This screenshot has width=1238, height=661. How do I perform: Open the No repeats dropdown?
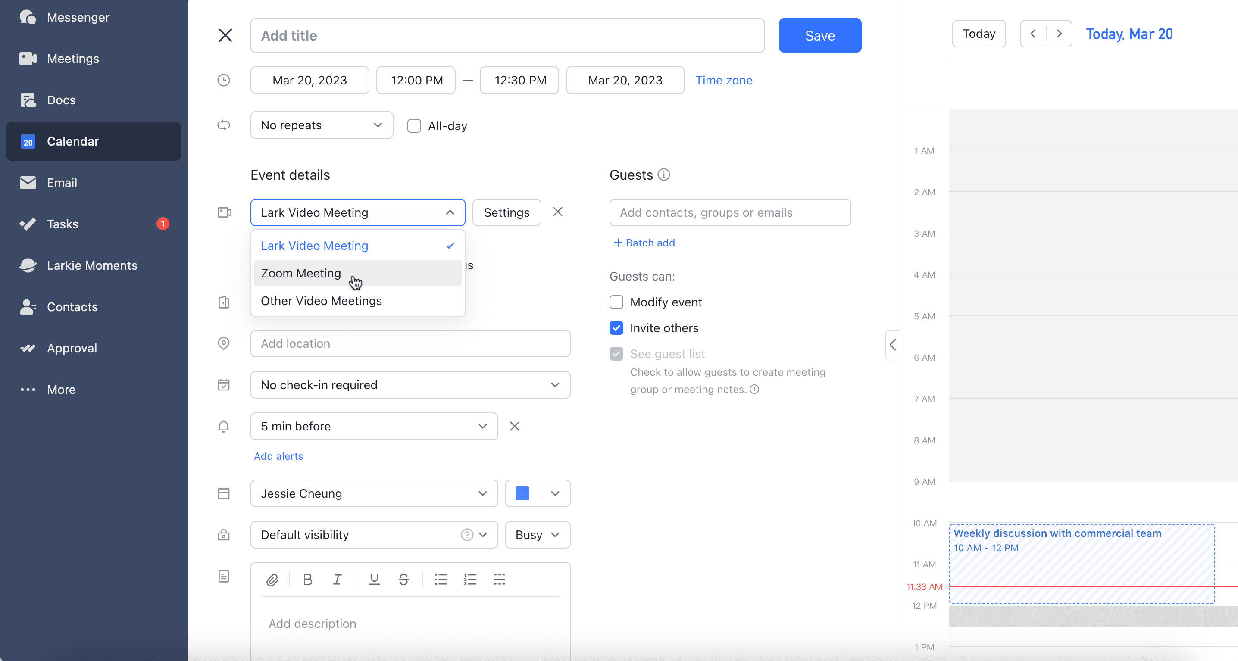point(322,125)
